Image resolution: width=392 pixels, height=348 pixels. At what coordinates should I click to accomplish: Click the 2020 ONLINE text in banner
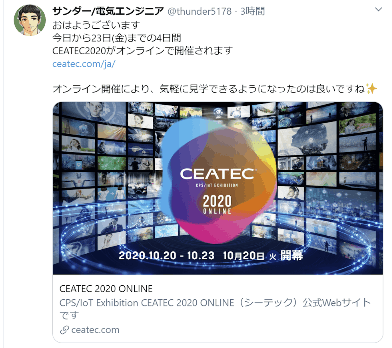click(x=217, y=205)
